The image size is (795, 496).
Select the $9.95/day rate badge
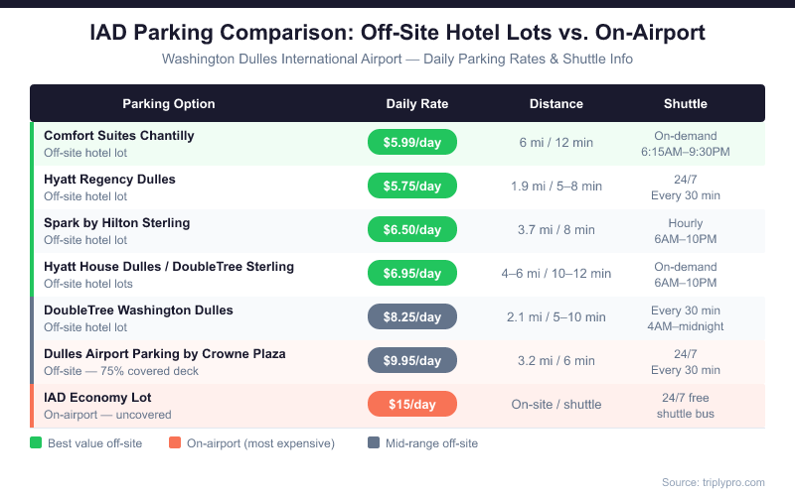412,360
